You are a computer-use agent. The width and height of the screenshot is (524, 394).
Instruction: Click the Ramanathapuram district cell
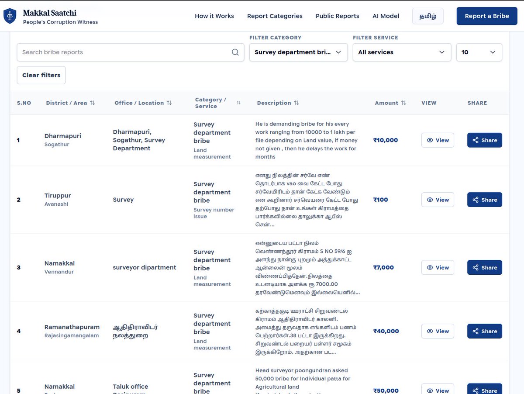pos(72,327)
